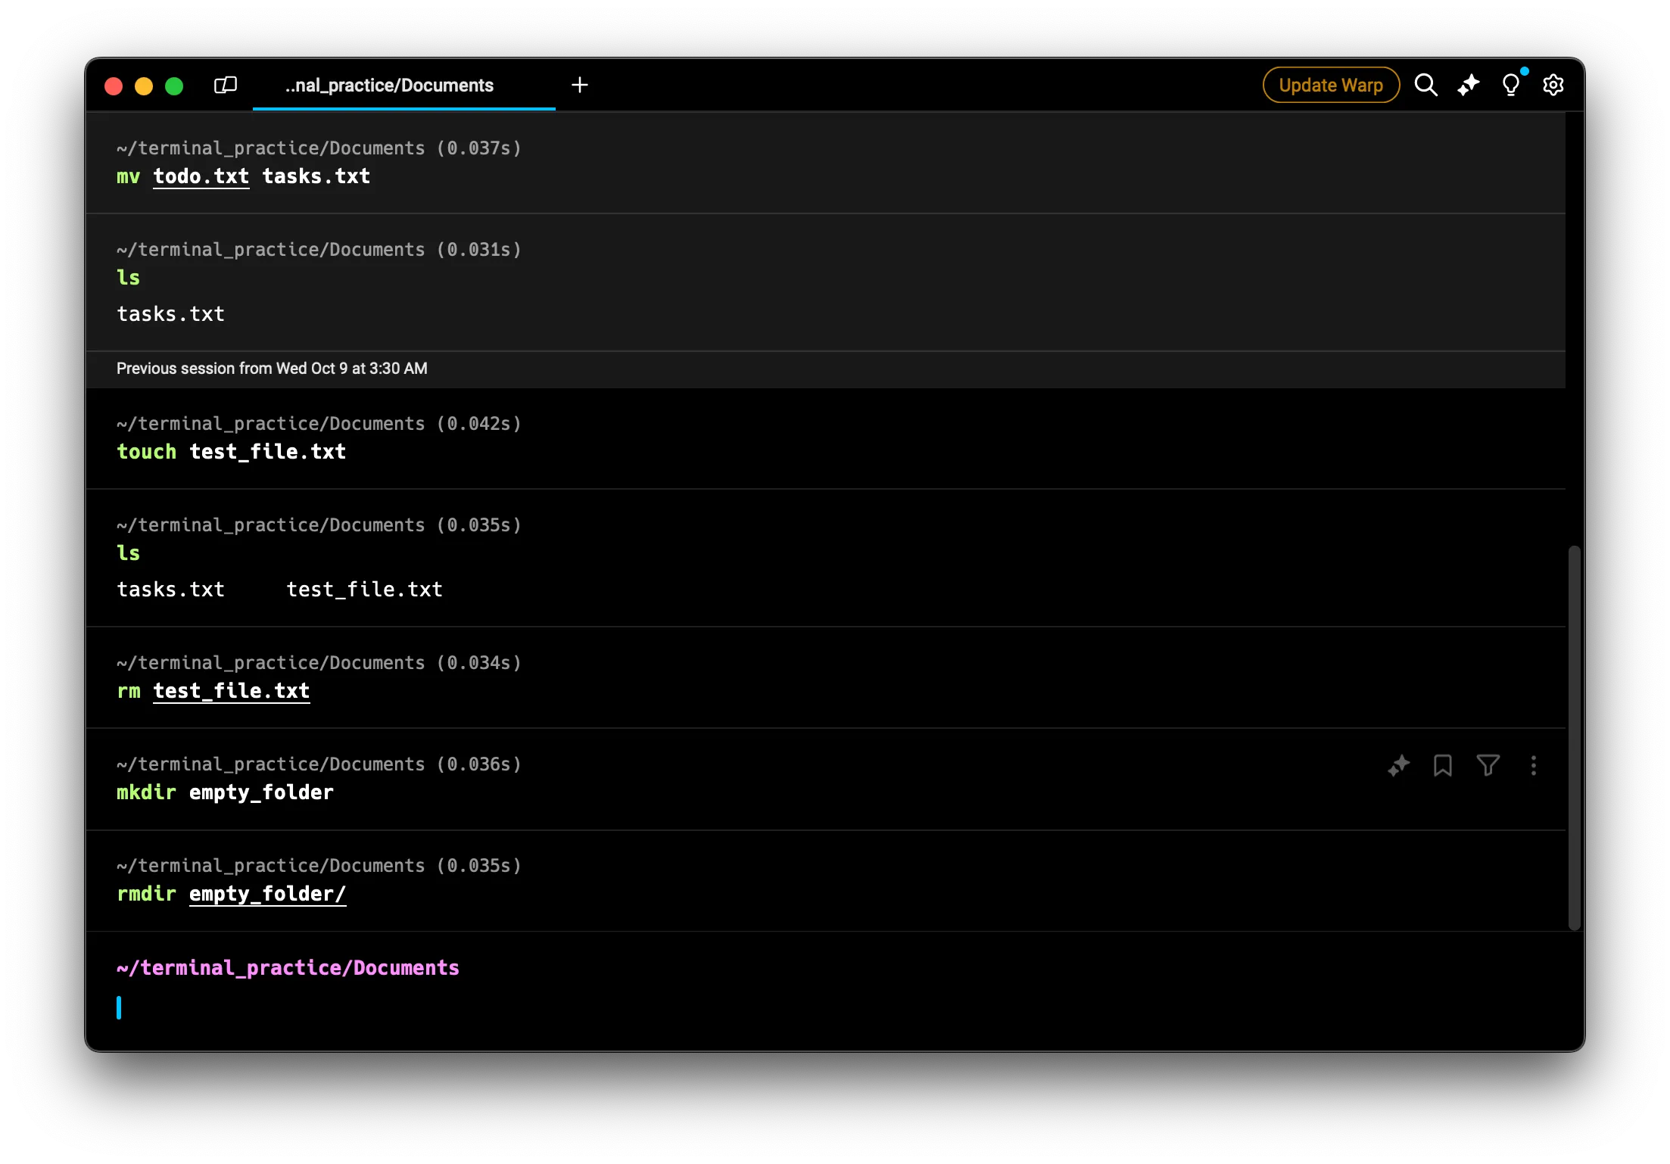Open the lightbulb resource center icon
The image size is (1670, 1164).
click(x=1510, y=85)
